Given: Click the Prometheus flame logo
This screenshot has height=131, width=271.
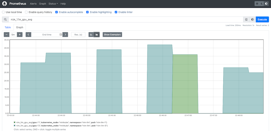Looking at the screenshot, I should [x=5, y=4].
